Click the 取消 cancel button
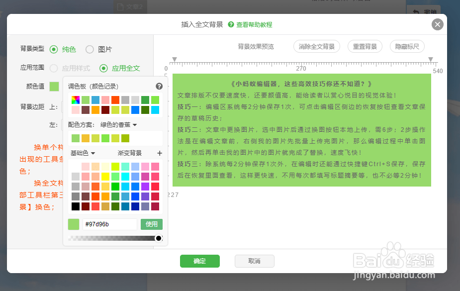460x291 pixels. pyautogui.click(x=254, y=261)
